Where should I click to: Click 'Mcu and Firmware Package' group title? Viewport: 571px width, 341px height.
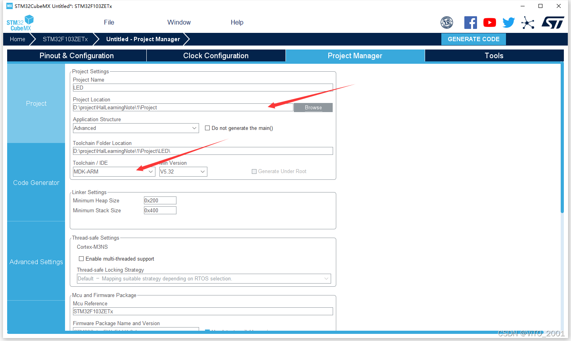[104, 295]
